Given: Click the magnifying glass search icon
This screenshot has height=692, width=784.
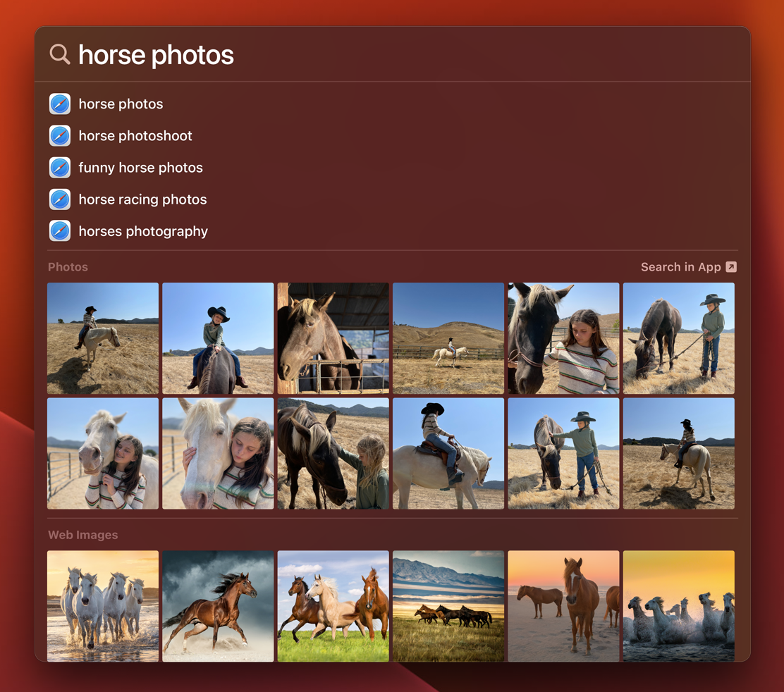Looking at the screenshot, I should (59, 54).
